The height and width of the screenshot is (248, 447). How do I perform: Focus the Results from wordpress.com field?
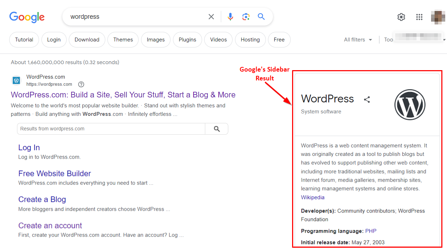coord(111,129)
